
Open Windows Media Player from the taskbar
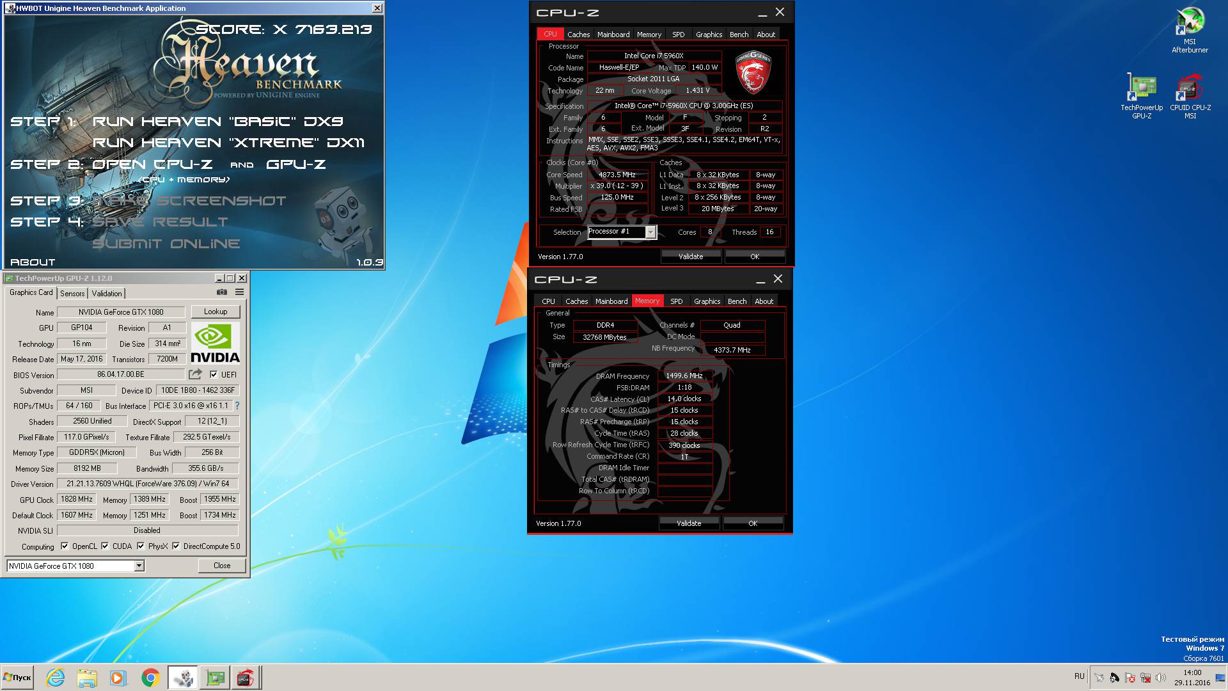(x=117, y=678)
